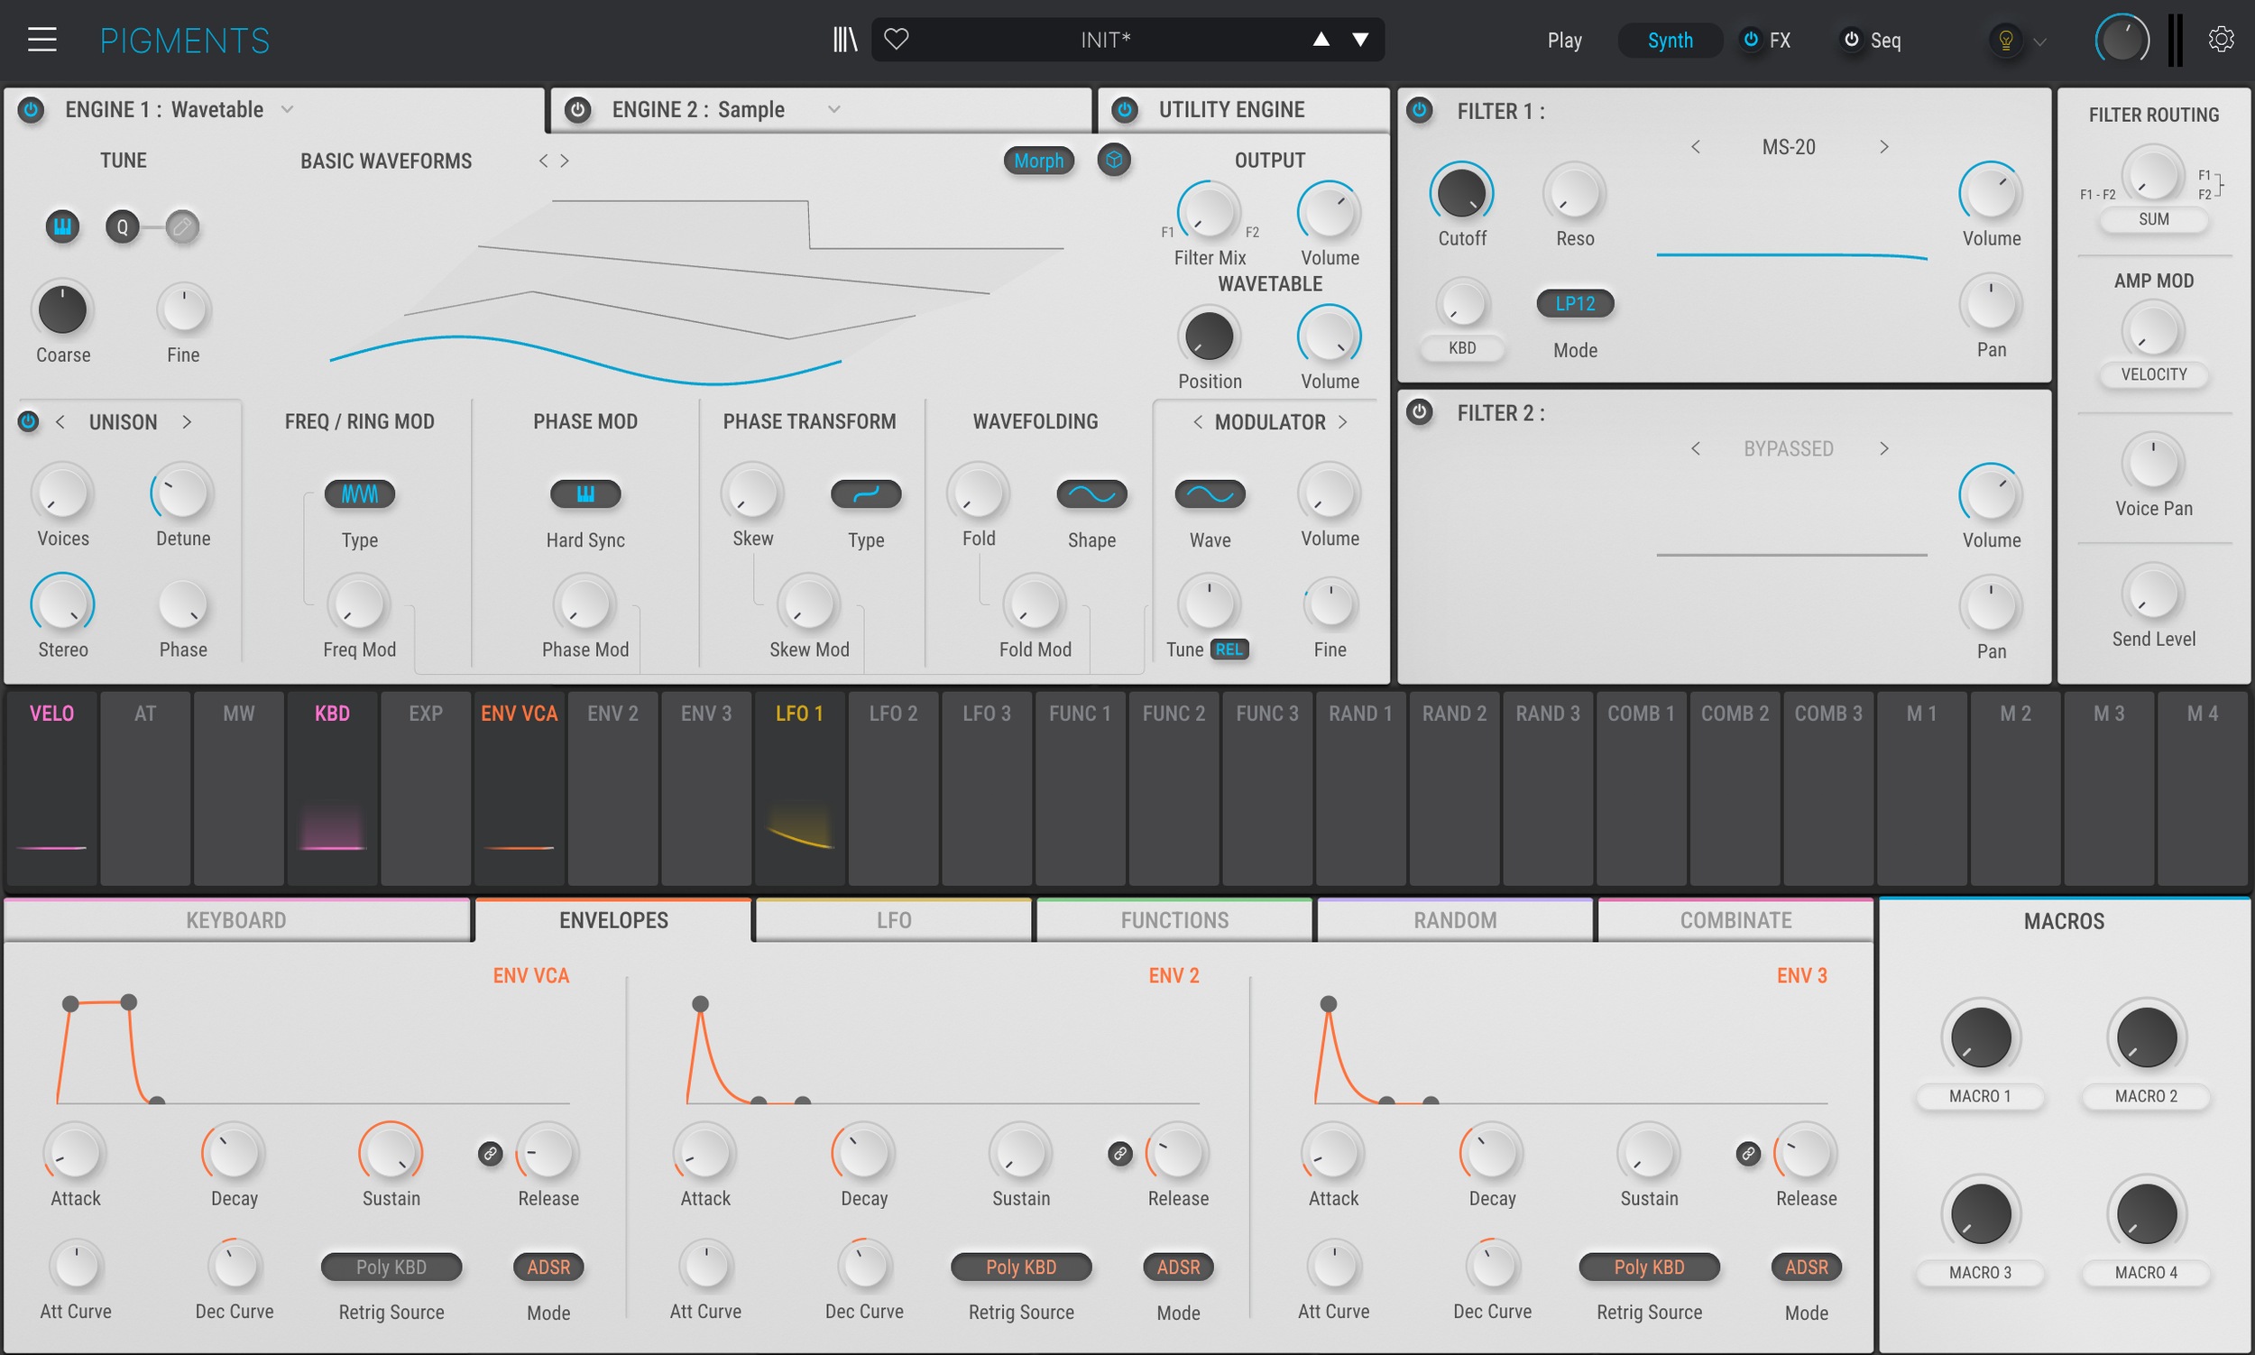Toggle 3D wavetable view cube icon
Viewport: 2255px width, 1355px height.
(x=1114, y=161)
